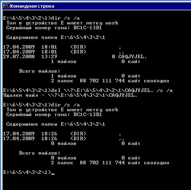Click the first 'dir /s /a' command
The height and width of the screenshot is (190, 191).
click(x=65, y=18)
